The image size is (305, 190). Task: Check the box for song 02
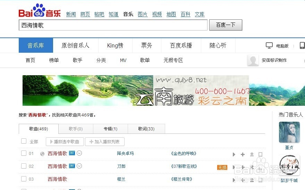pos(24,166)
